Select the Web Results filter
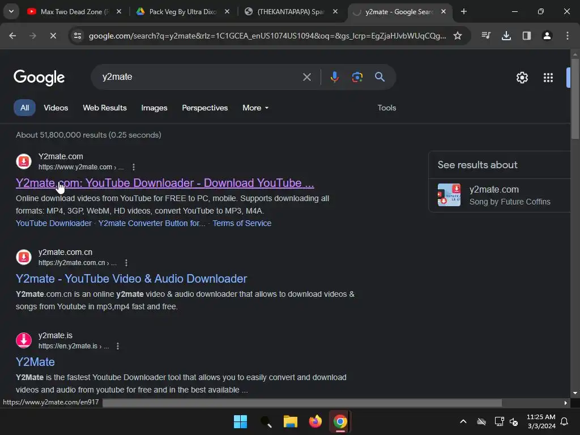This screenshot has height=435, width=580. coord(105,108)
